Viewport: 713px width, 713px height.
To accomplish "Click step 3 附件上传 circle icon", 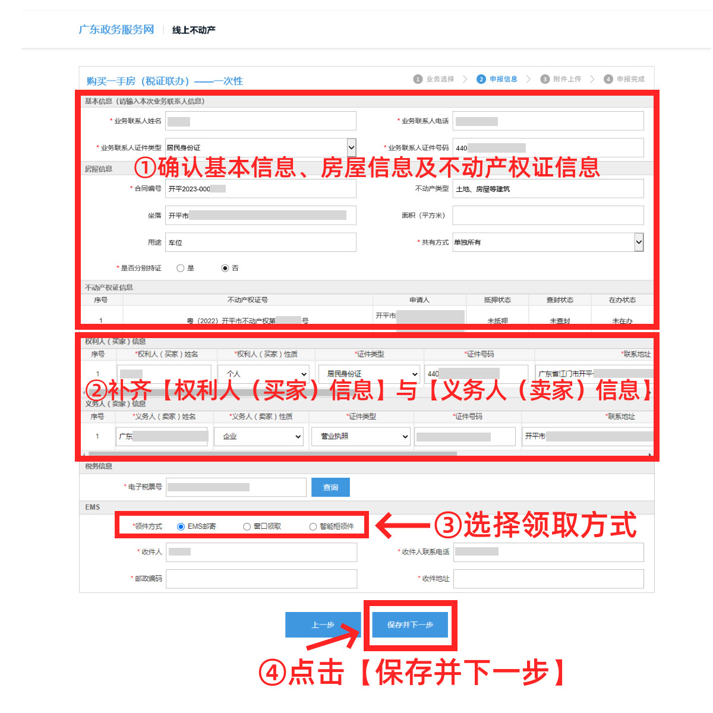I will [545, 79].
